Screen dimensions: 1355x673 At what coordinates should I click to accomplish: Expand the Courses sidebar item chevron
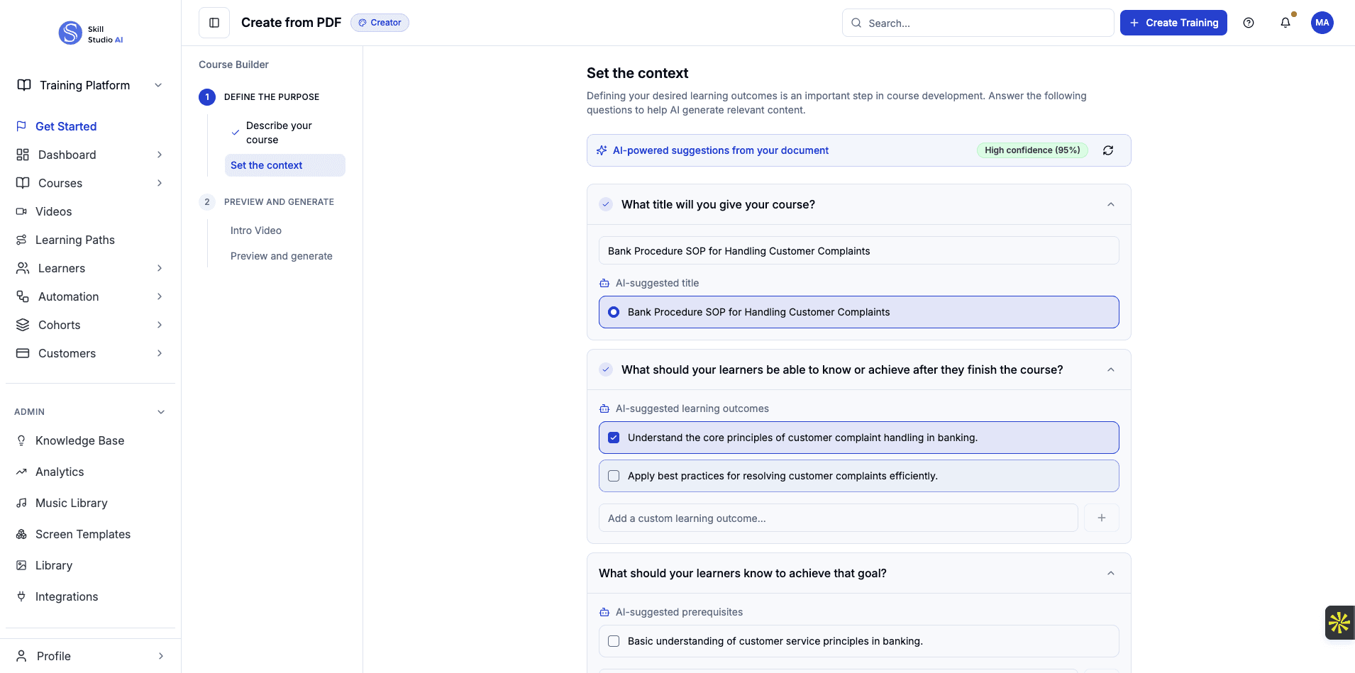tap(159, 183)
